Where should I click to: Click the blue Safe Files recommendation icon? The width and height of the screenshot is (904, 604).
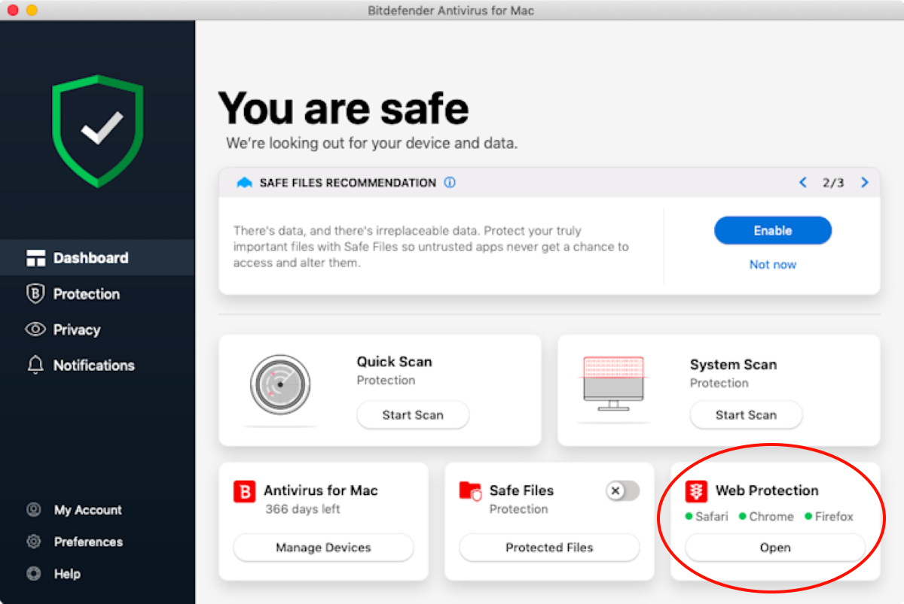(x=244, y=183)
